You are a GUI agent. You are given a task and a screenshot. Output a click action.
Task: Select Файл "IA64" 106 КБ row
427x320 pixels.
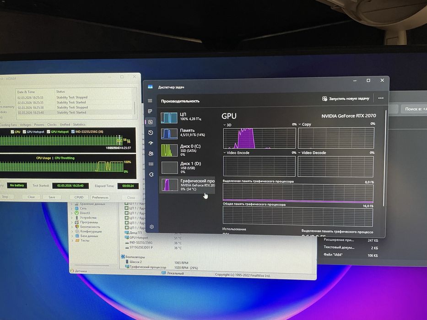pyautogui.click(x=351, y=255)
